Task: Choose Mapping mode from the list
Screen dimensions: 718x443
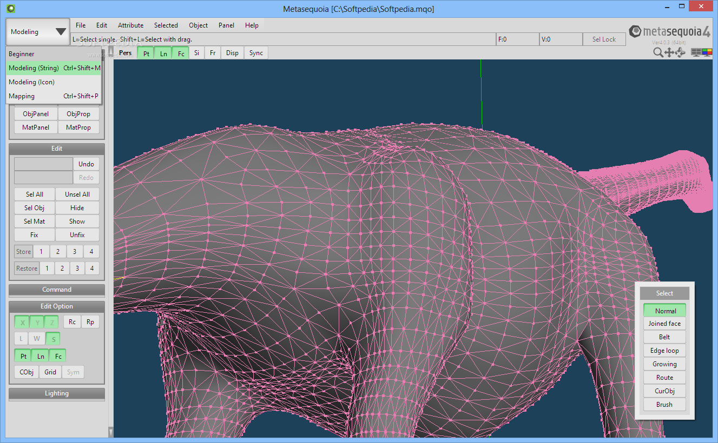Action: [54, 96]
